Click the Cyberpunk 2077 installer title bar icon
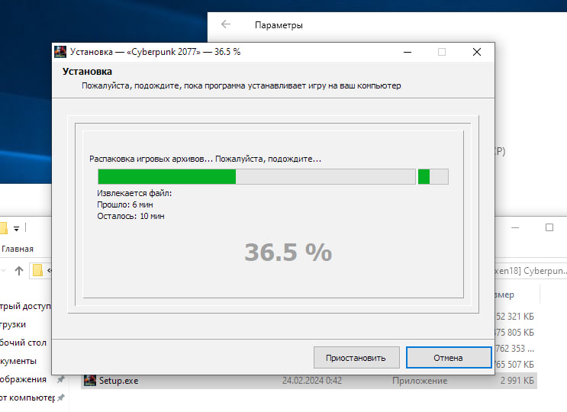 pos(60,52)
